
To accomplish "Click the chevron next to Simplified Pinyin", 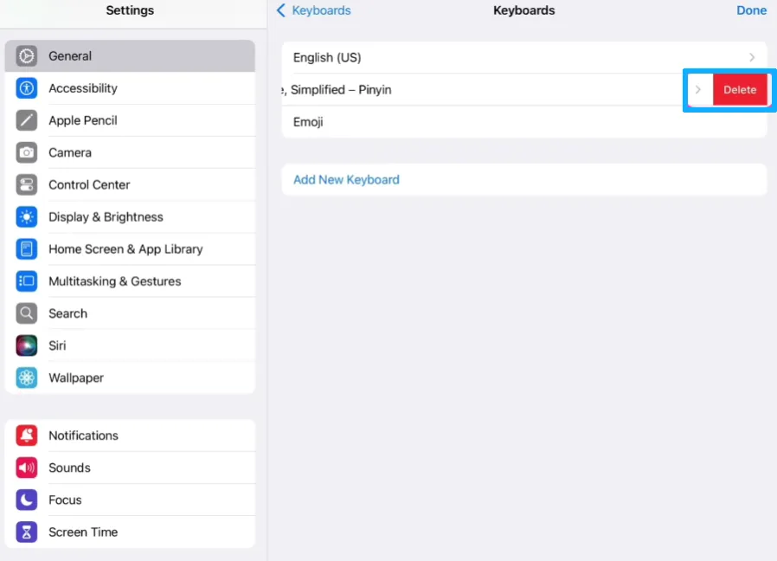I will pos(697,89).
